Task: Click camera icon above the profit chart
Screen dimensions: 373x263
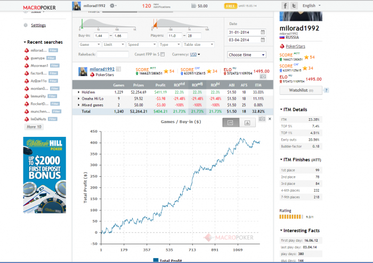Action: (x=262, y=119)
